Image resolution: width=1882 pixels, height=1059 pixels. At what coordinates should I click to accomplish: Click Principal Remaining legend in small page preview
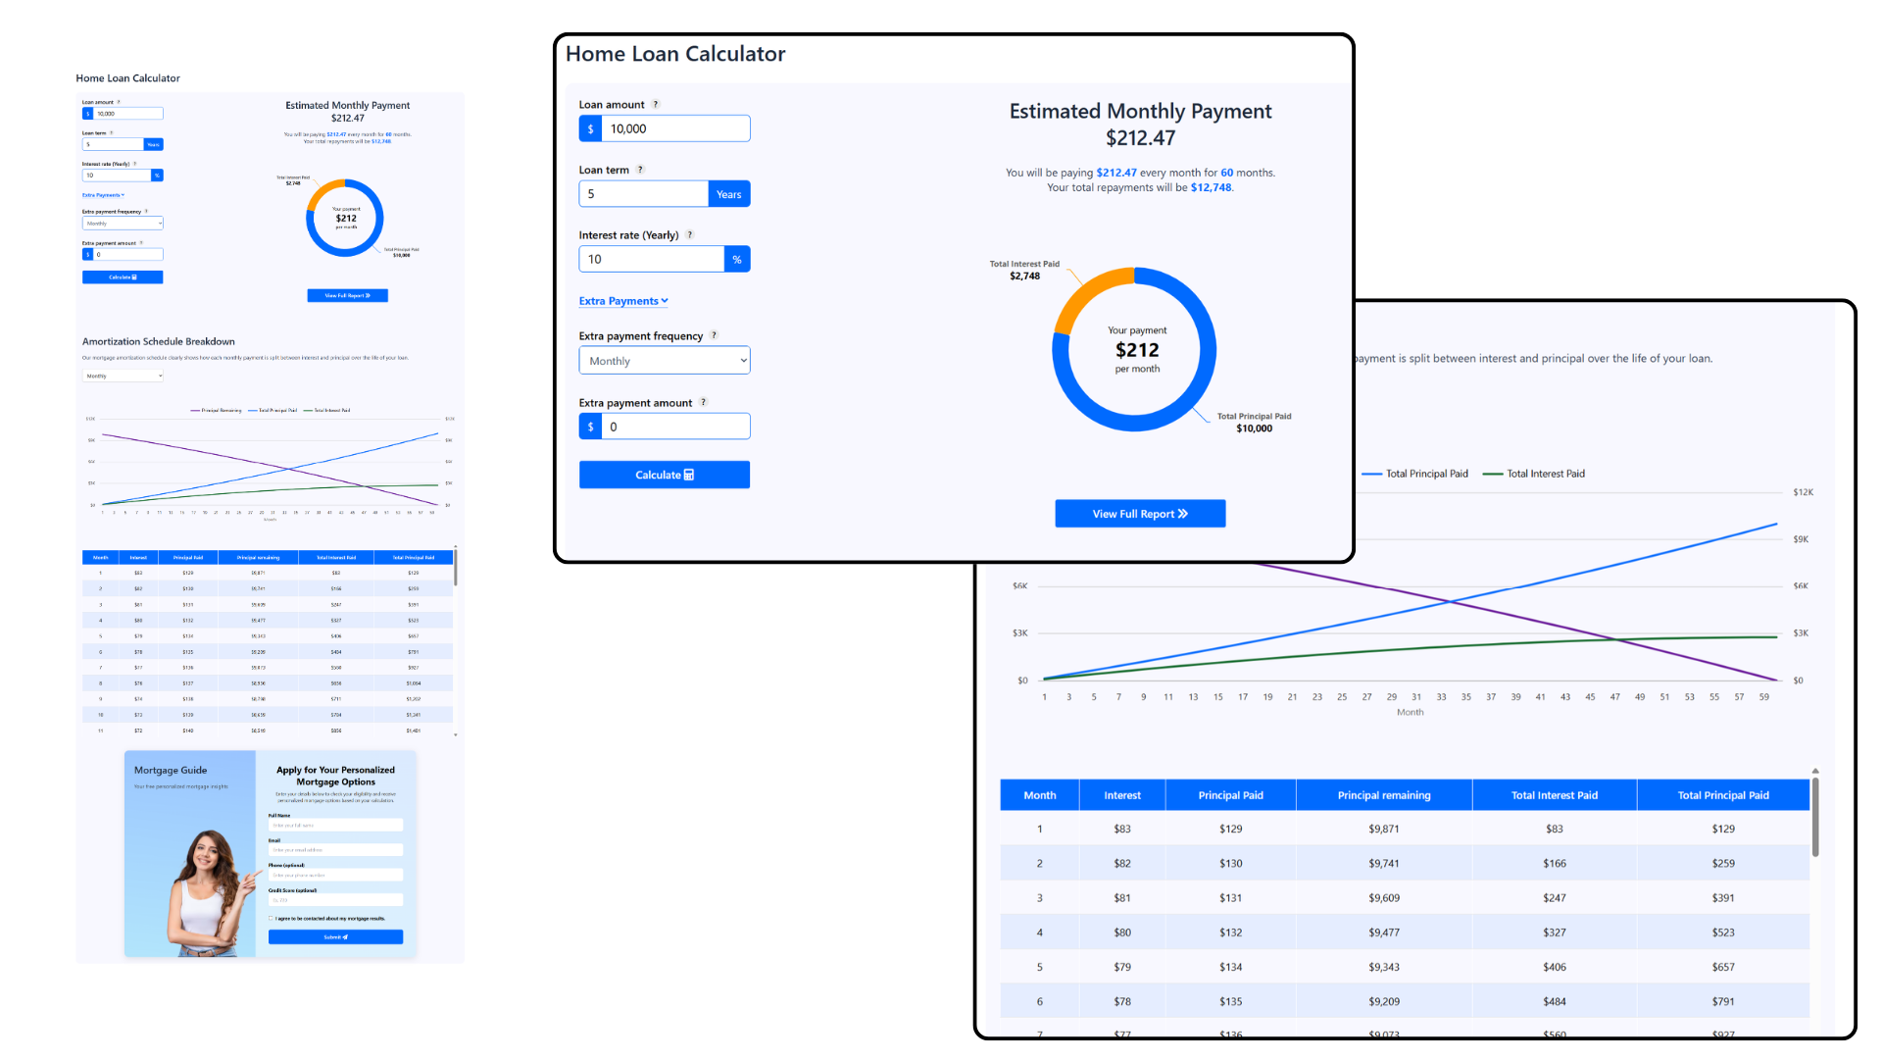click(x=216, y=410)
